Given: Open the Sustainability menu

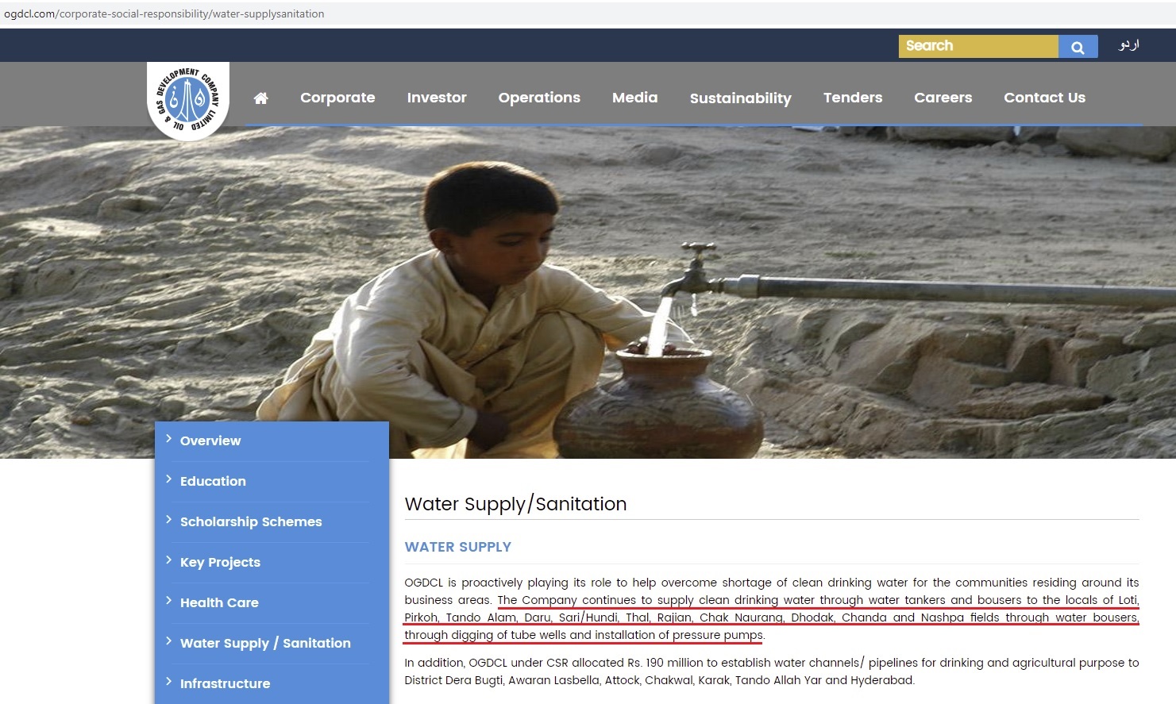Looking at the screenshot, I should (740, 98).
